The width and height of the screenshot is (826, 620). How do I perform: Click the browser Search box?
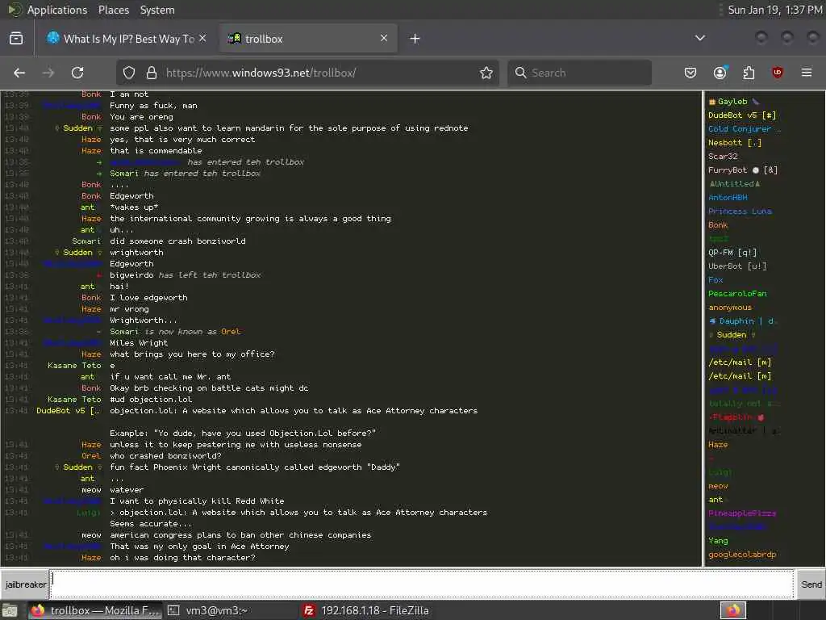tap(579, 73)
